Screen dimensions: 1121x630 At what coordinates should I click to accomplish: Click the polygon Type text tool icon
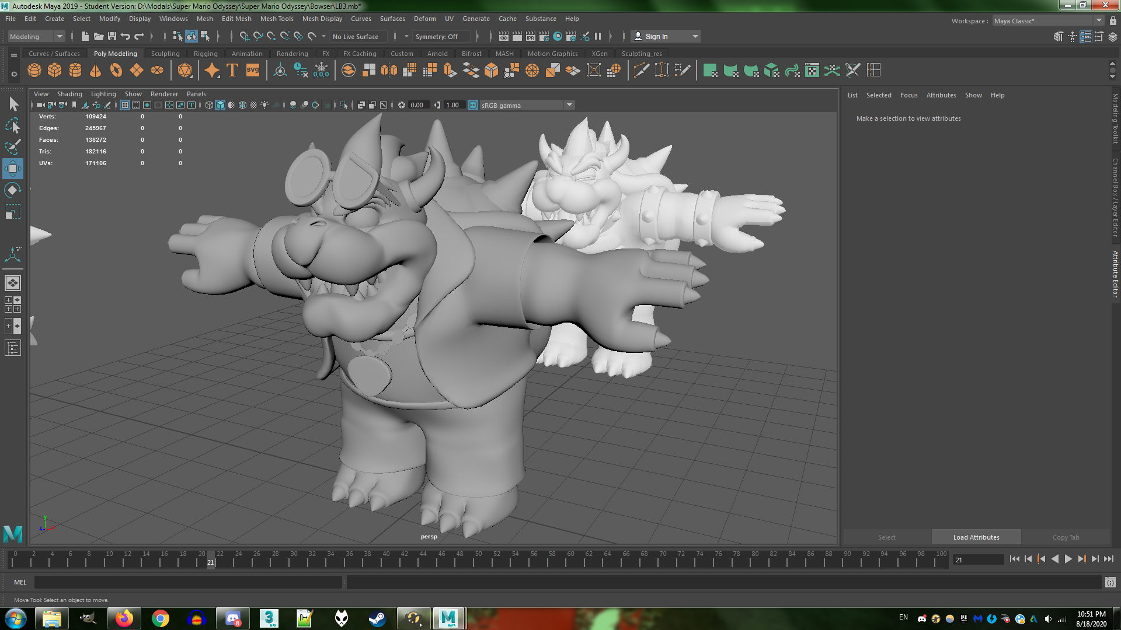click(232, 71)
